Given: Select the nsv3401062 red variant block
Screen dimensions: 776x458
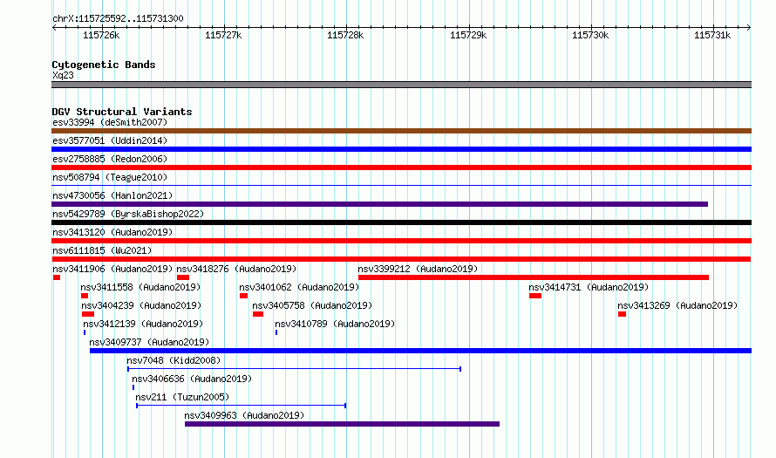Looking at the screenshot, I should (243, 296).
